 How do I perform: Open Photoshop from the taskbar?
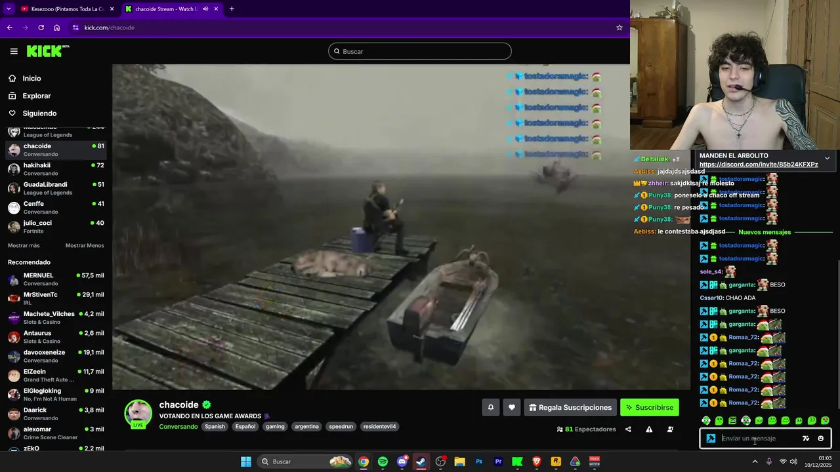pyautogui.click(x=479, y=462)
